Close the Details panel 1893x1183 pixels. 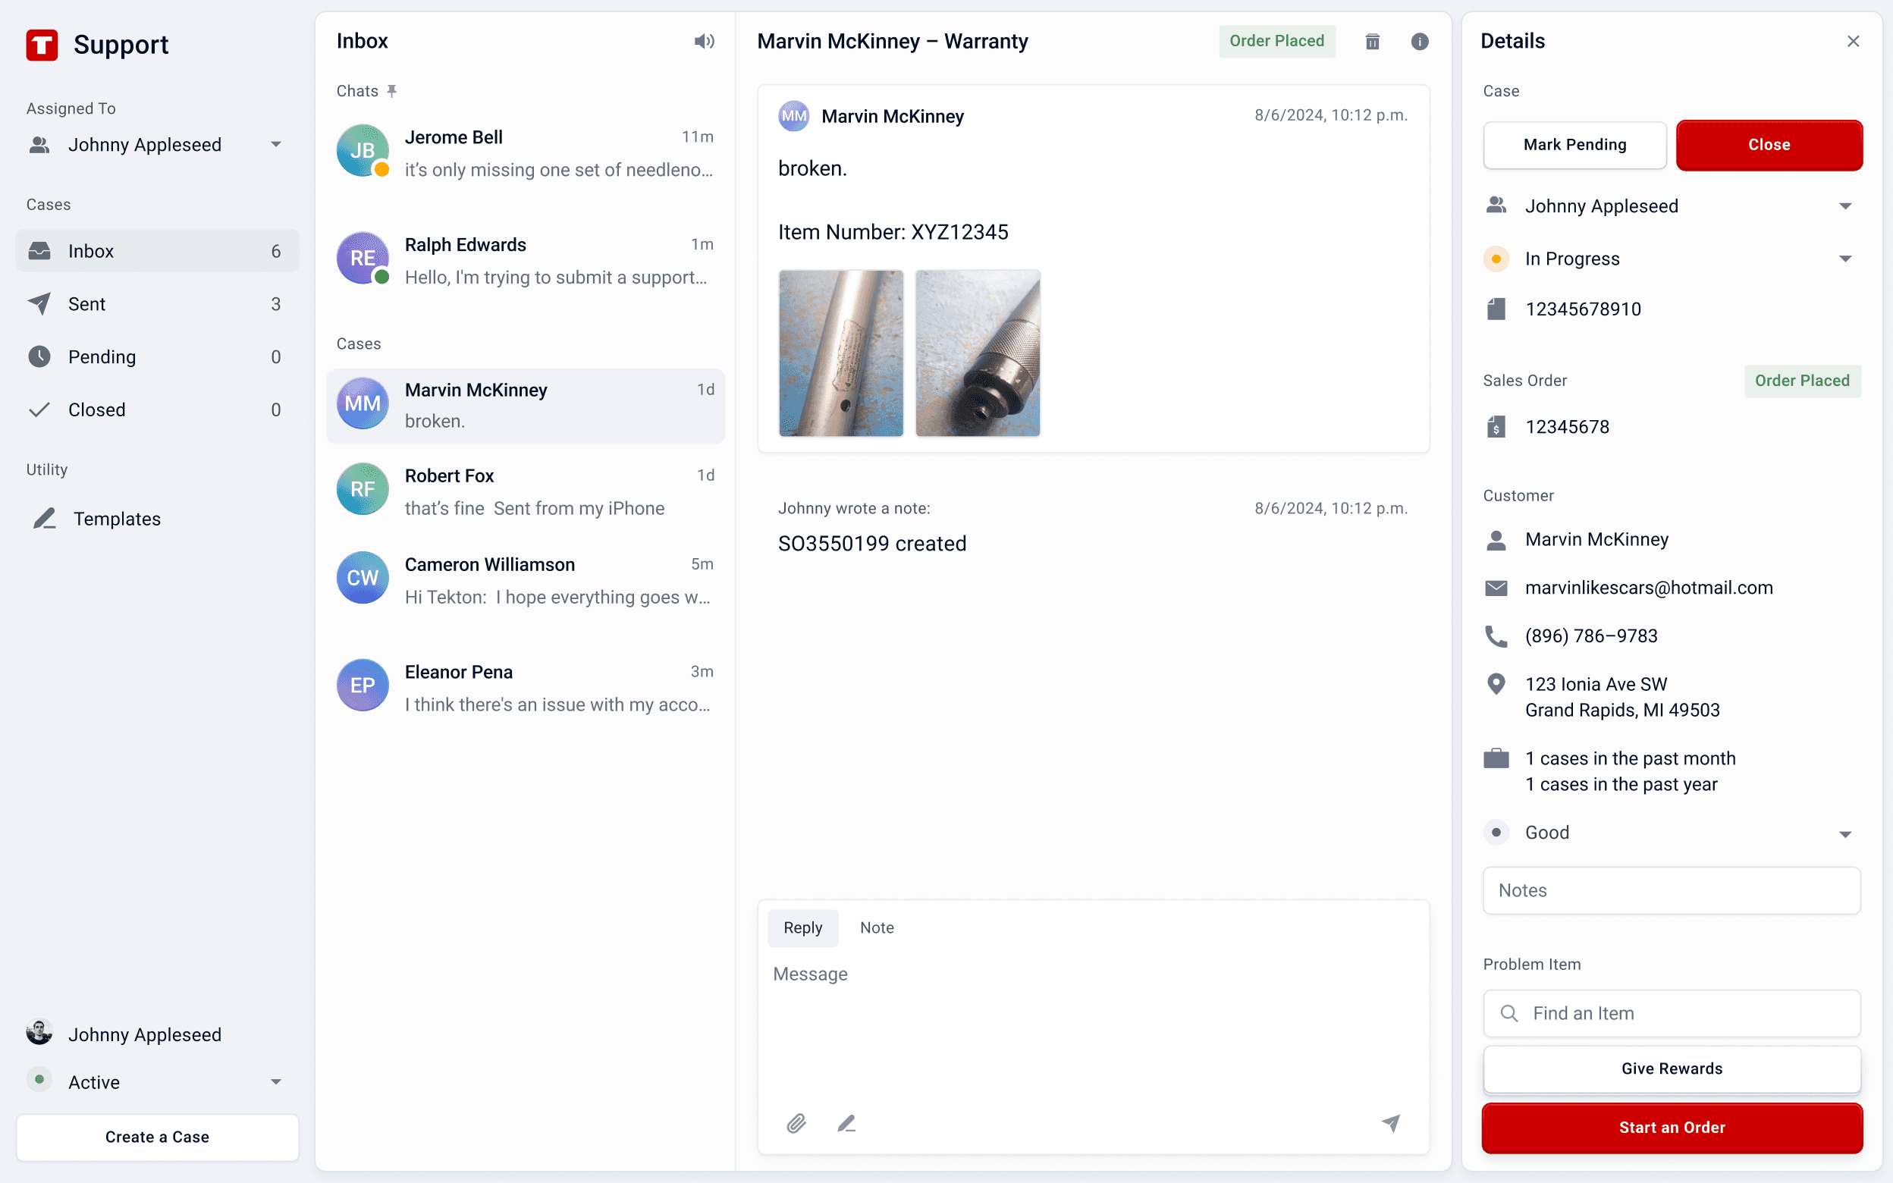point(1853,42)
